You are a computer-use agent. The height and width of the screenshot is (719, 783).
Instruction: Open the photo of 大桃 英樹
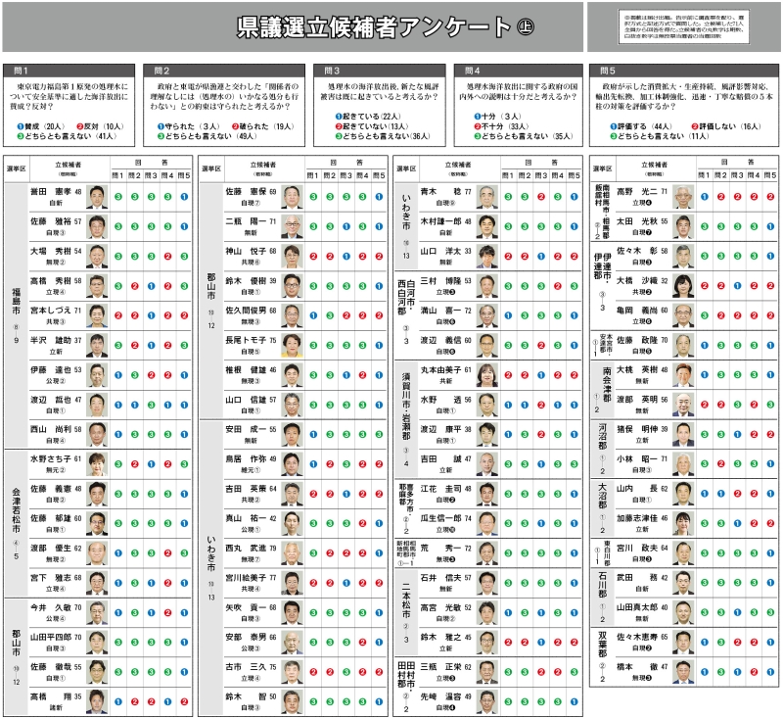pos(683,375)
